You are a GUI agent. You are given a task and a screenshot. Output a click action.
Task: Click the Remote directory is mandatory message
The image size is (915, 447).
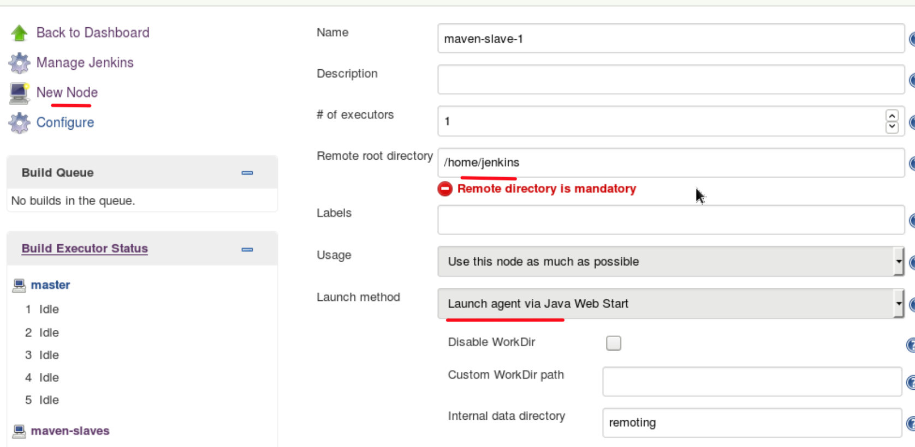pyautogui.click(x=546, y=189)
